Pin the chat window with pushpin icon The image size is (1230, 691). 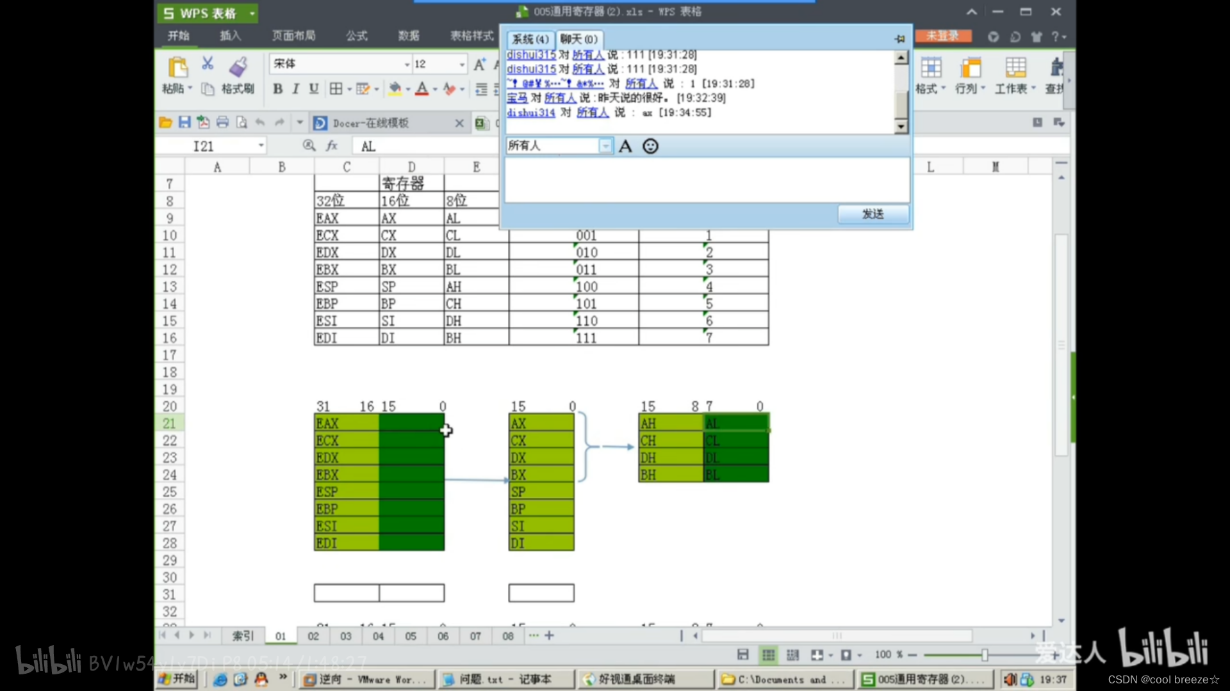click(x=899, y=39)
